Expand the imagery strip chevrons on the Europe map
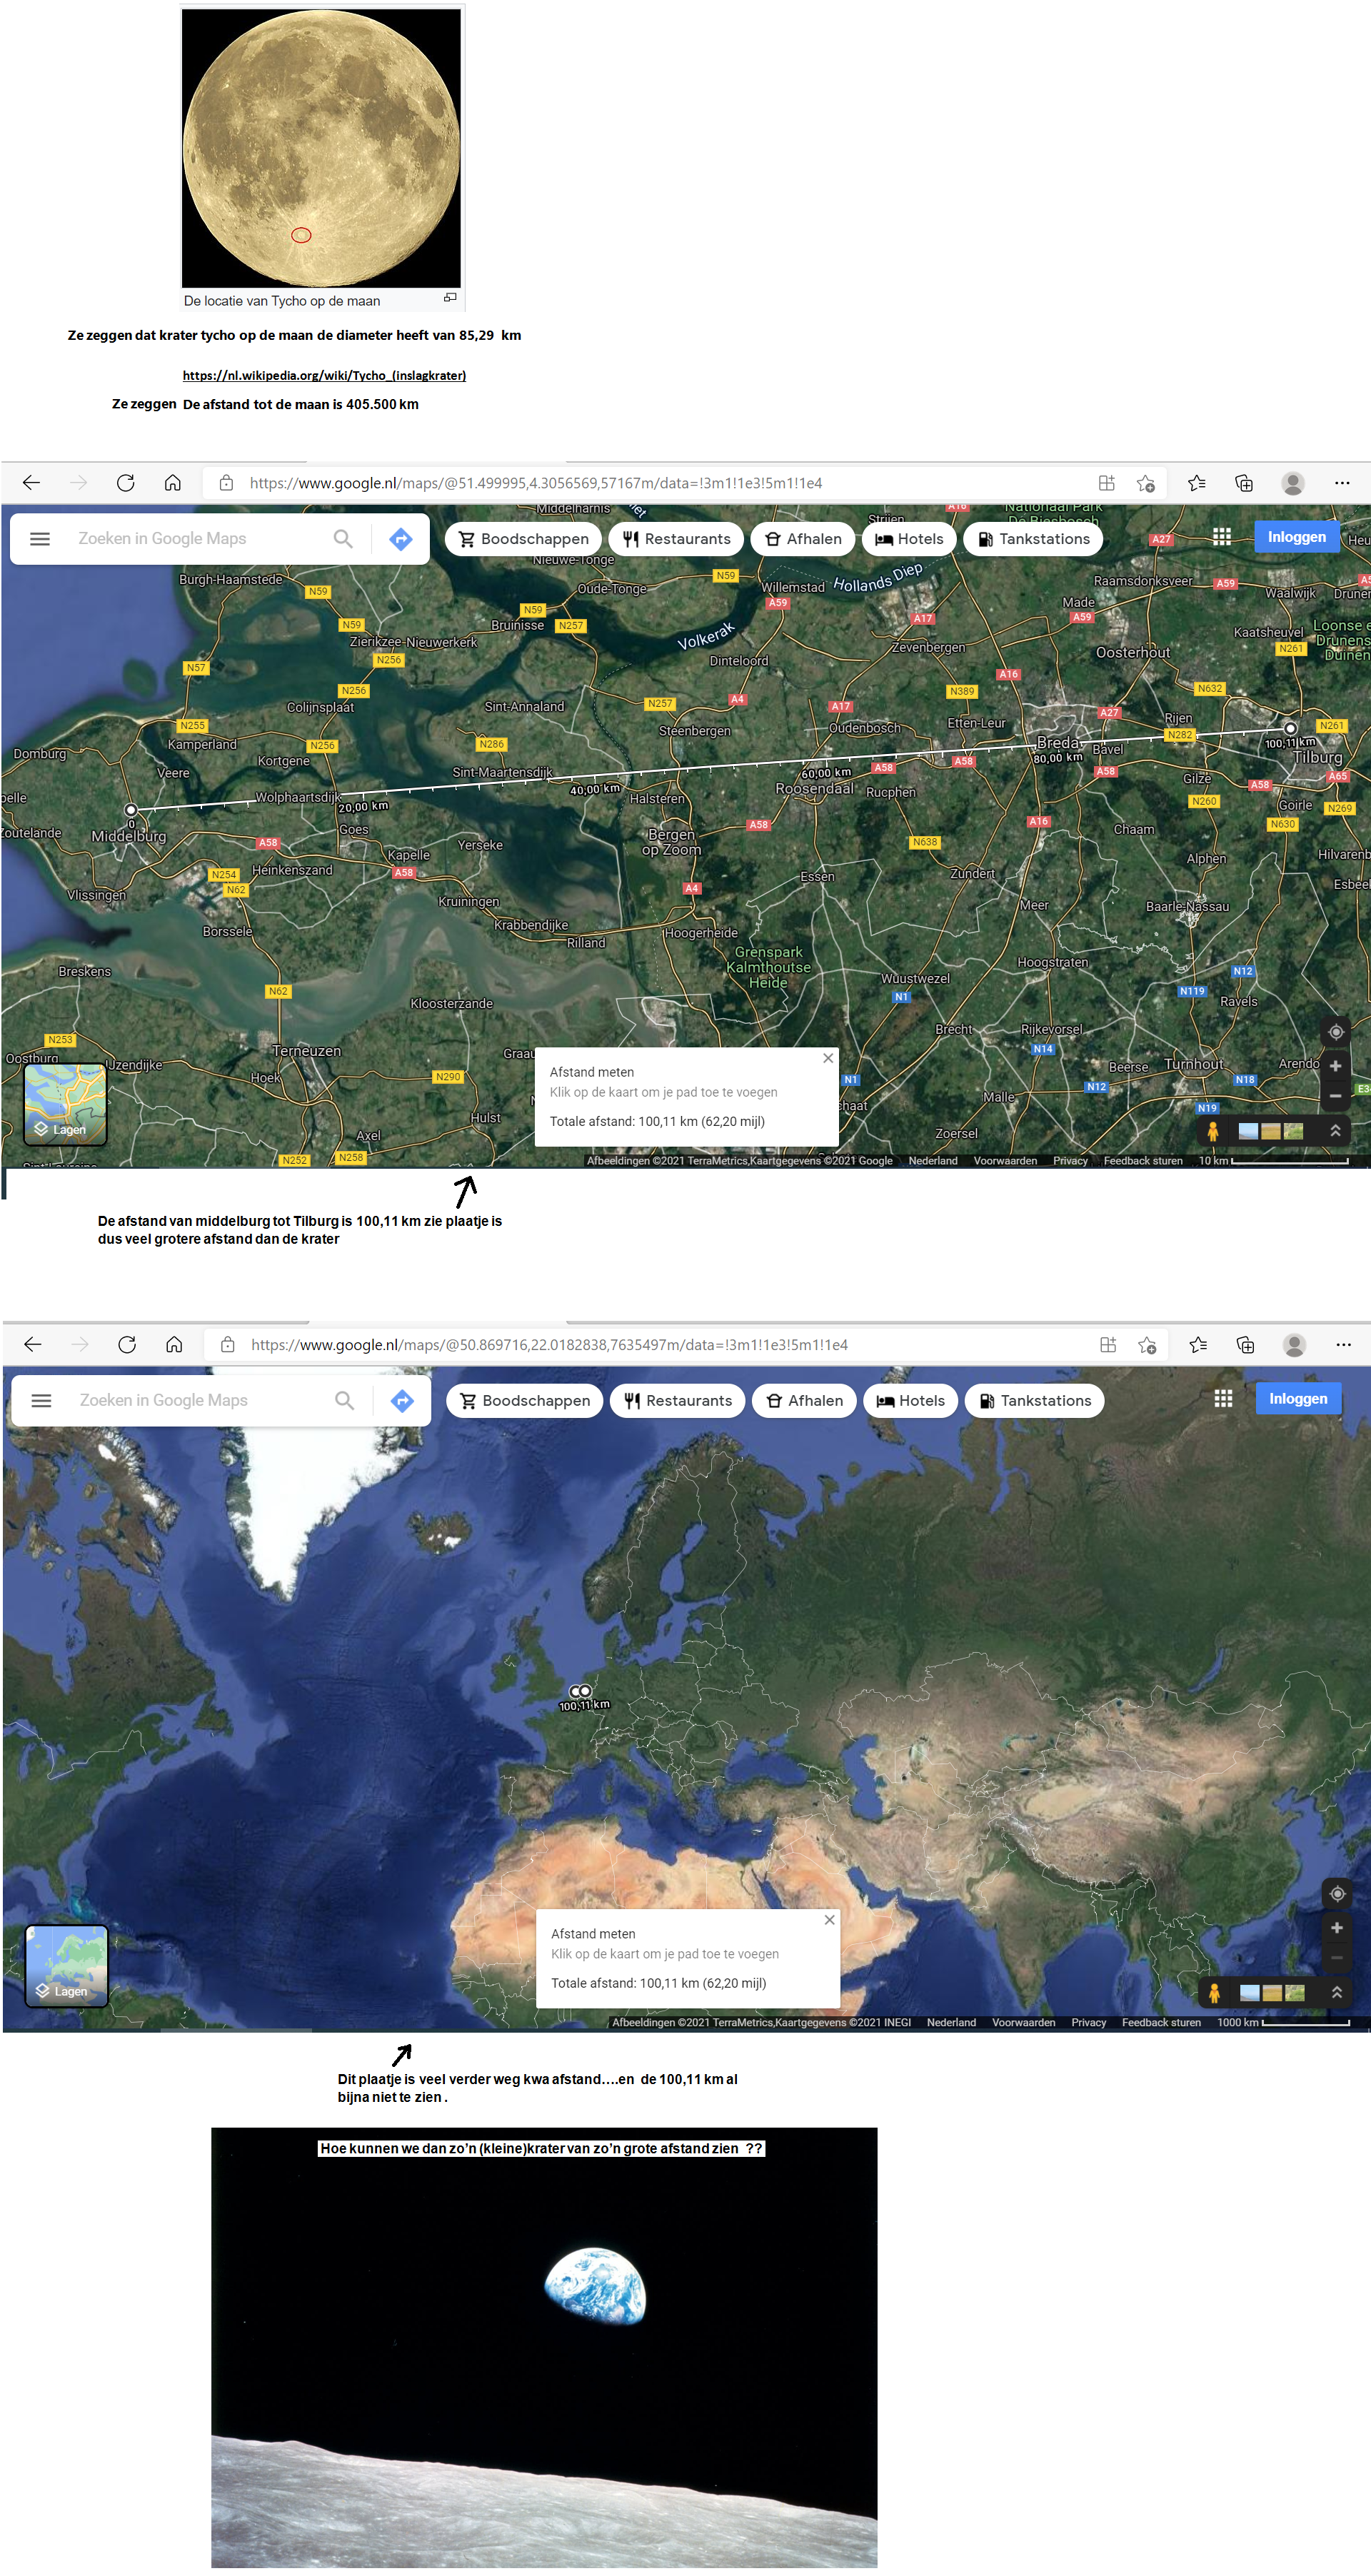Viewport: 1371px width, 2576px height. click(1336, 1993)
